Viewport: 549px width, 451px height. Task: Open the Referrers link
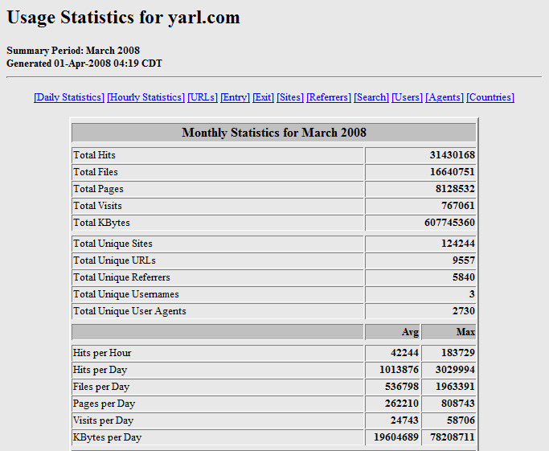329,97
